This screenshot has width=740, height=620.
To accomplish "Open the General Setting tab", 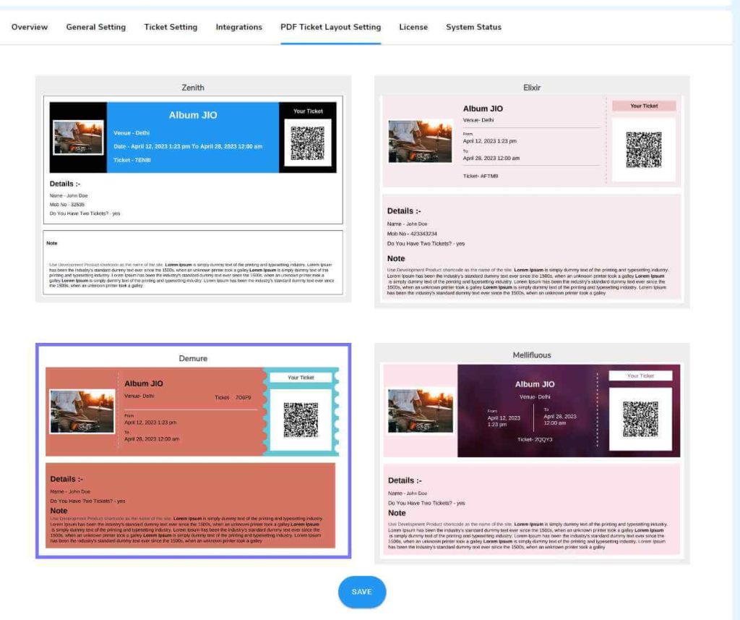I will pos(95,27).
